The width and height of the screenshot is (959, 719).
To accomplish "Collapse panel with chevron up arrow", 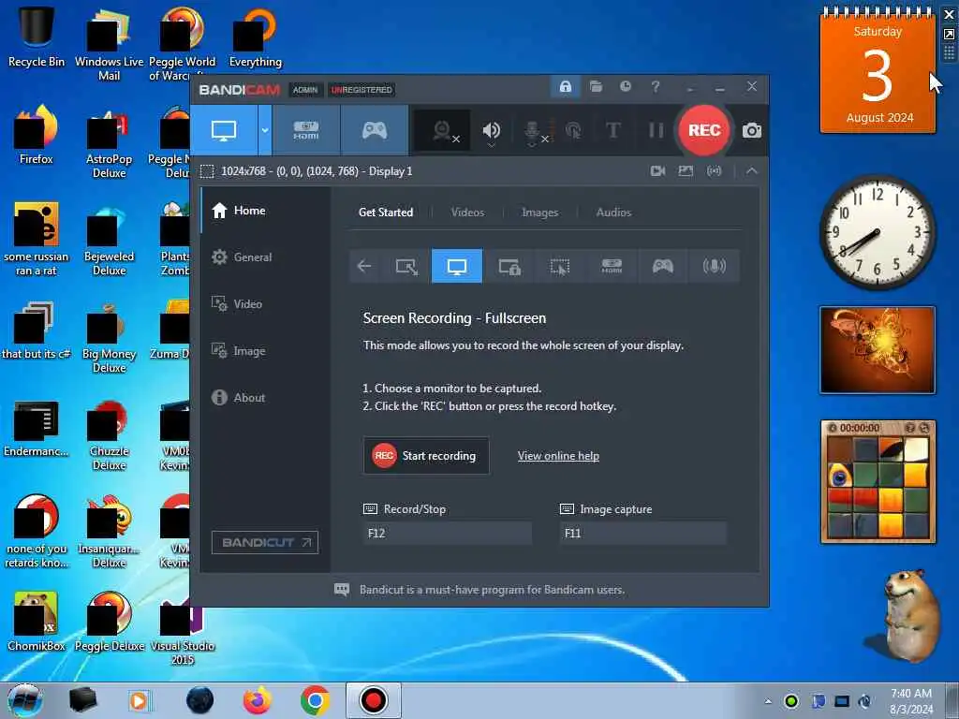I will (x=752, y=171).
